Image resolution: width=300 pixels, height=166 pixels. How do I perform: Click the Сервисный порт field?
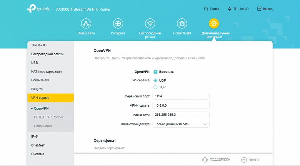tap(181, 96)
